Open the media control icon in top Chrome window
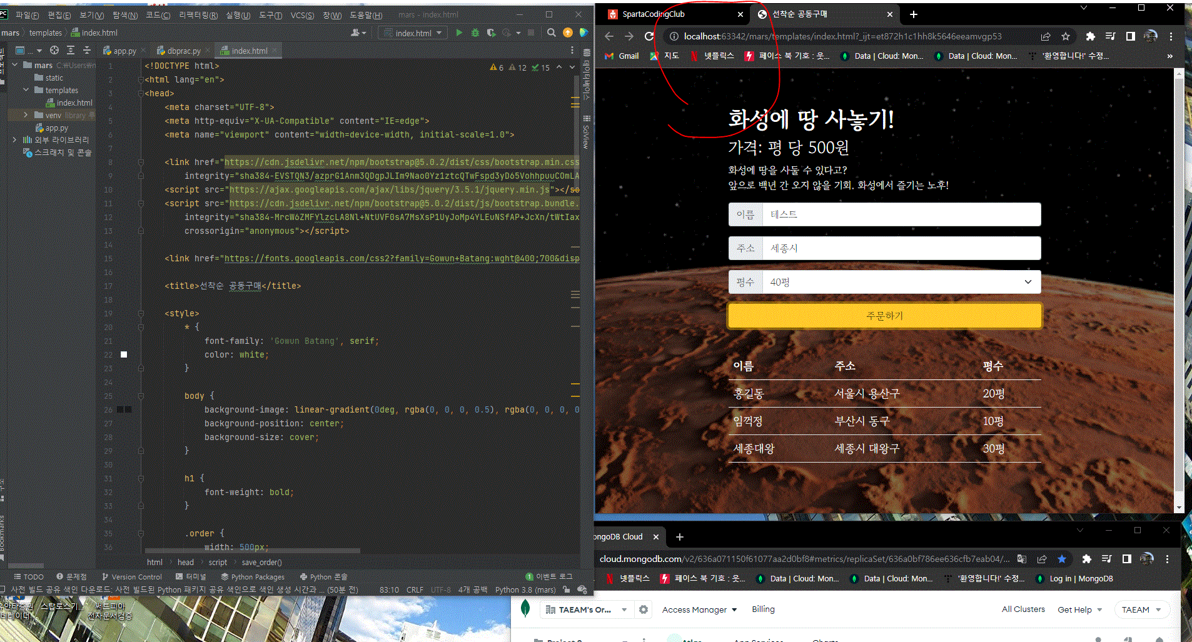Image resolution: width=1192 pixels, height=642 pixels. (1110, 36)
